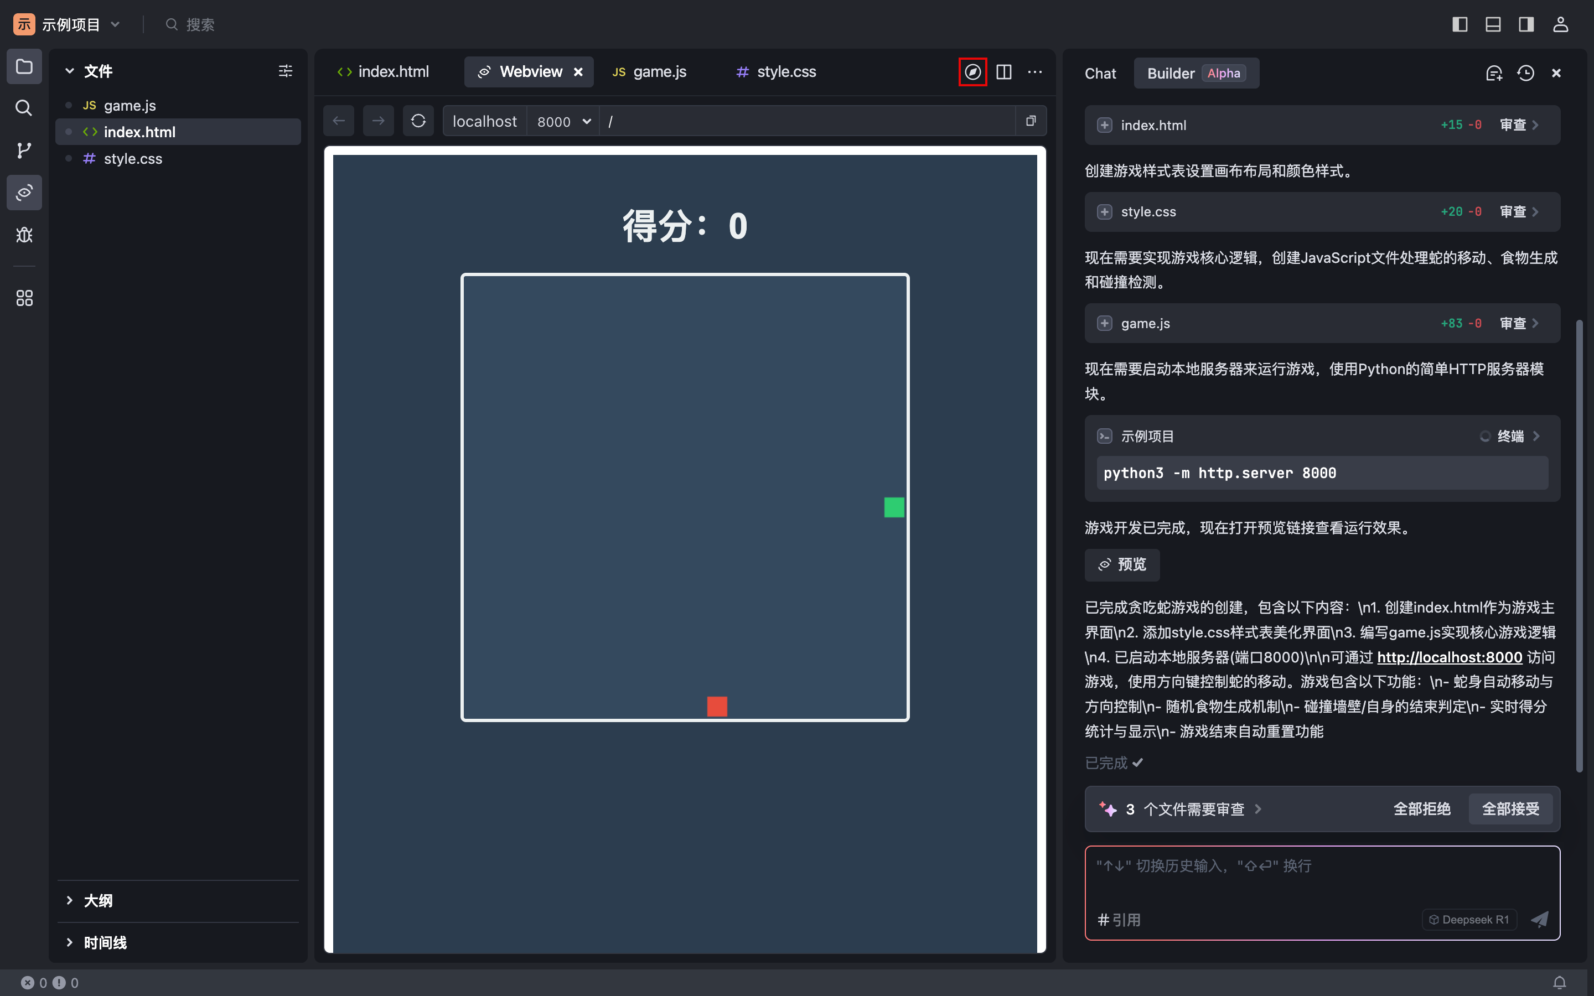Close the Webview tab
This screenshot has height=996, width=1594.
pyautogui.click(x=578, y=72)
